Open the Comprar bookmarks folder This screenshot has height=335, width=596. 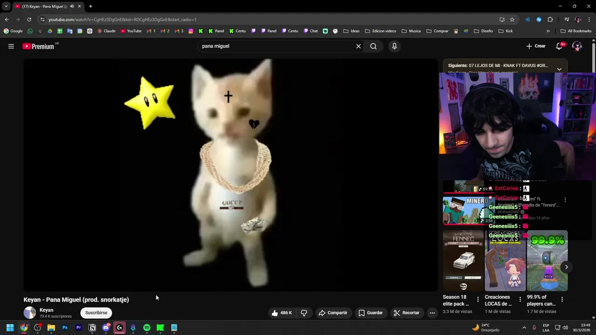[x=437, y=31]
